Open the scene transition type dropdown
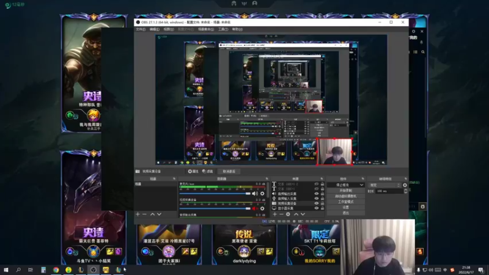Image resolution: width=489 pixels, height=275 pixels. (x=385, y=185)
